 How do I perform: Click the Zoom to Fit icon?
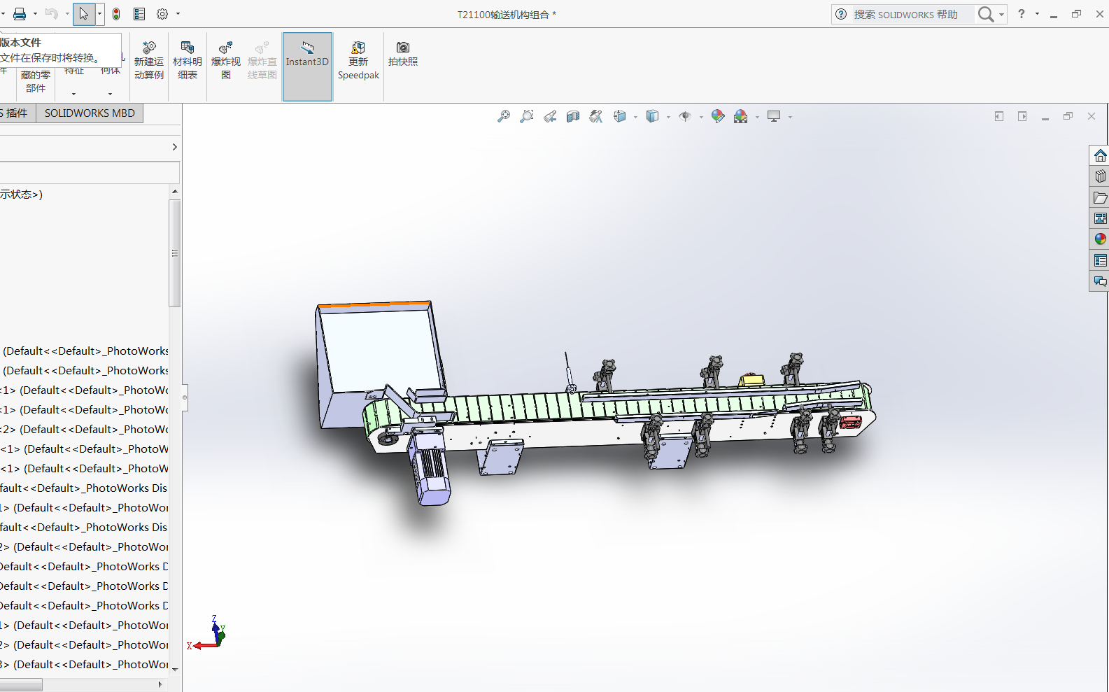click(503, 117)
